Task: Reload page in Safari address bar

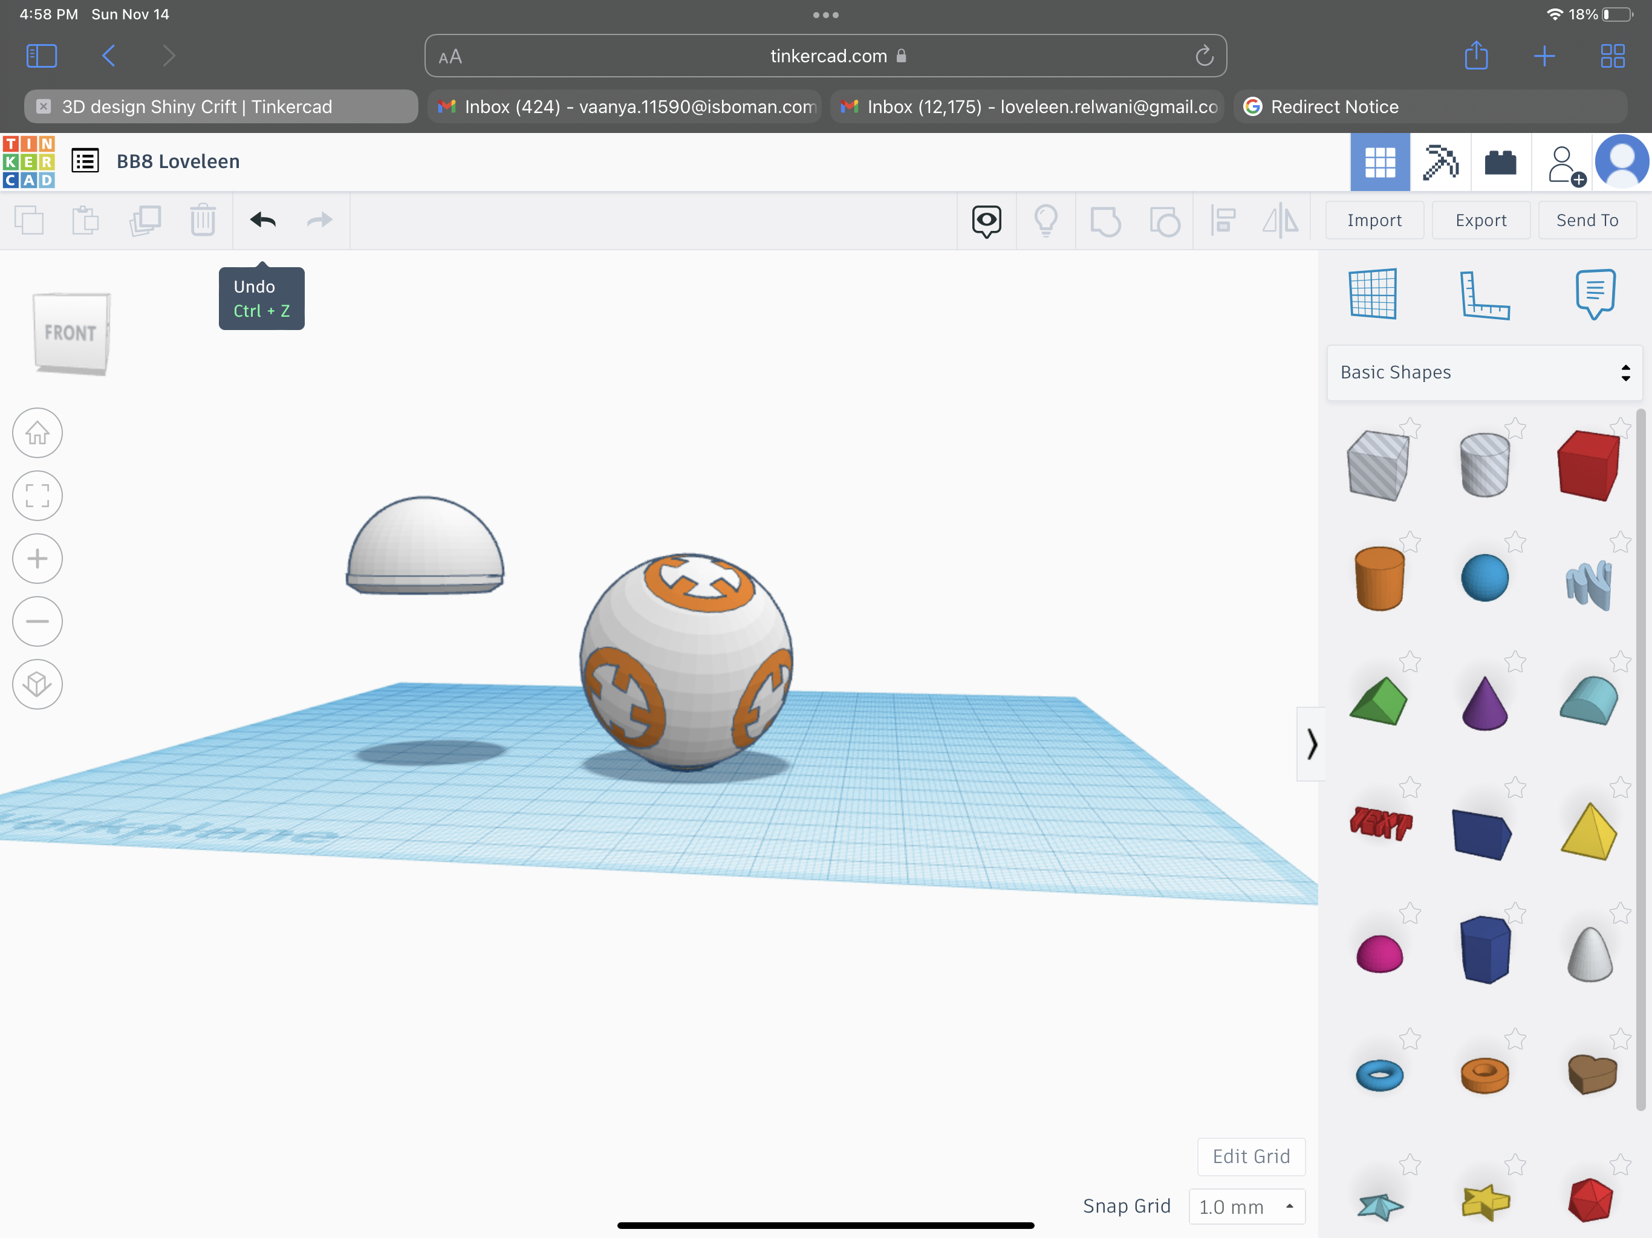Action: pos(1204,56)
